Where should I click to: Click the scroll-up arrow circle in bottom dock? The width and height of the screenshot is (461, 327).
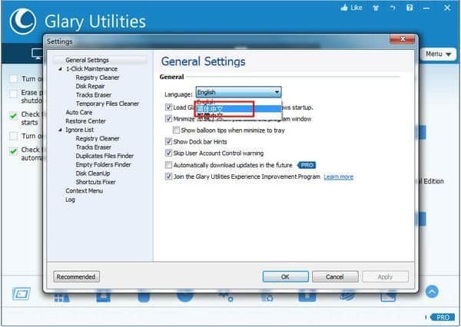click(x=433, y=292)
